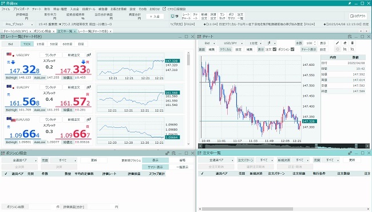Click the chart range scrollbar below chart
The height and width of the screenshot is (212, 372).
pos(284,146)
